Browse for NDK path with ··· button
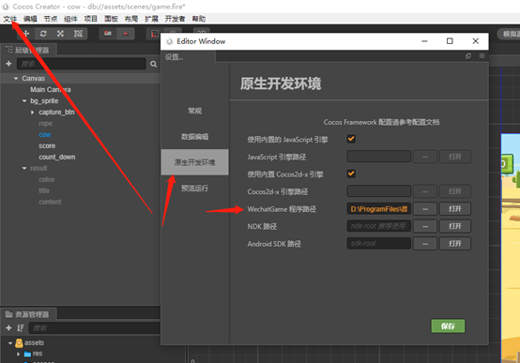Image resolution: width=520 pixels, height=363 pixels. click(425, 226)
